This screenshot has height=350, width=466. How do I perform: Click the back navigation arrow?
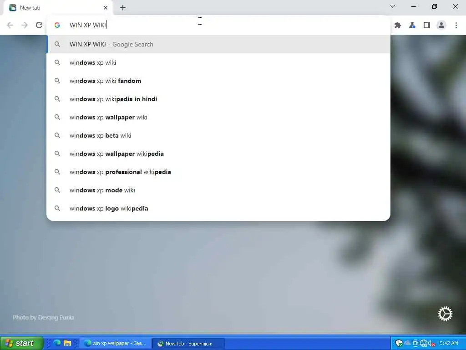pyautogui.click(x=10, y=25)
